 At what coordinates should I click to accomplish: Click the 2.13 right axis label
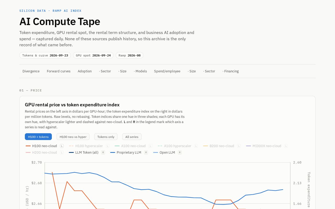[297, 183]
